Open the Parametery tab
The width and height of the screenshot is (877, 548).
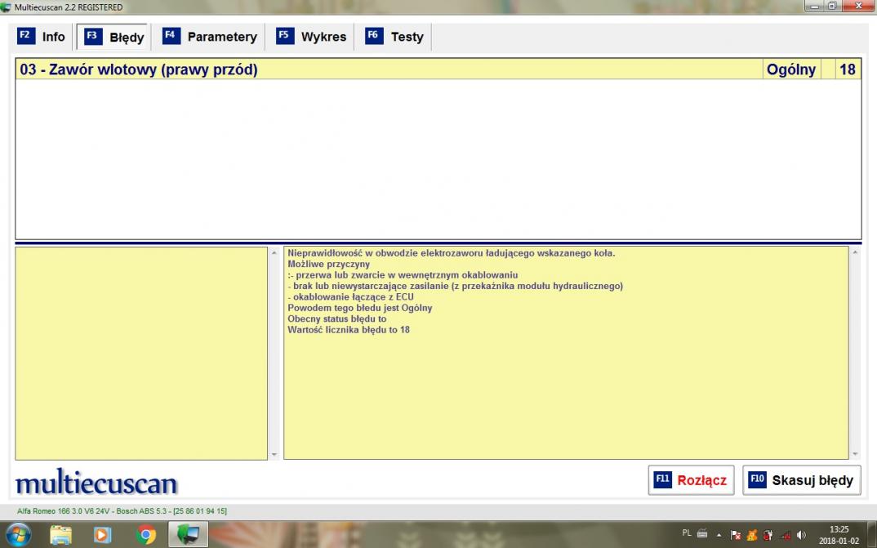[209, 37]
